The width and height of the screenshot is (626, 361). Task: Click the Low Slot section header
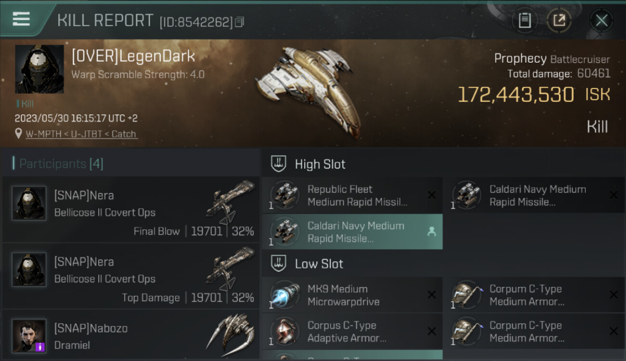319,264
